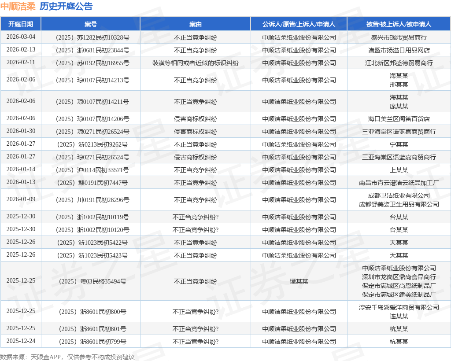Image resolution: width=451 pixels, height=361 pixels.
Task: Click defendant 成都卫洁纸业有限公司
Action: (399, 195)
